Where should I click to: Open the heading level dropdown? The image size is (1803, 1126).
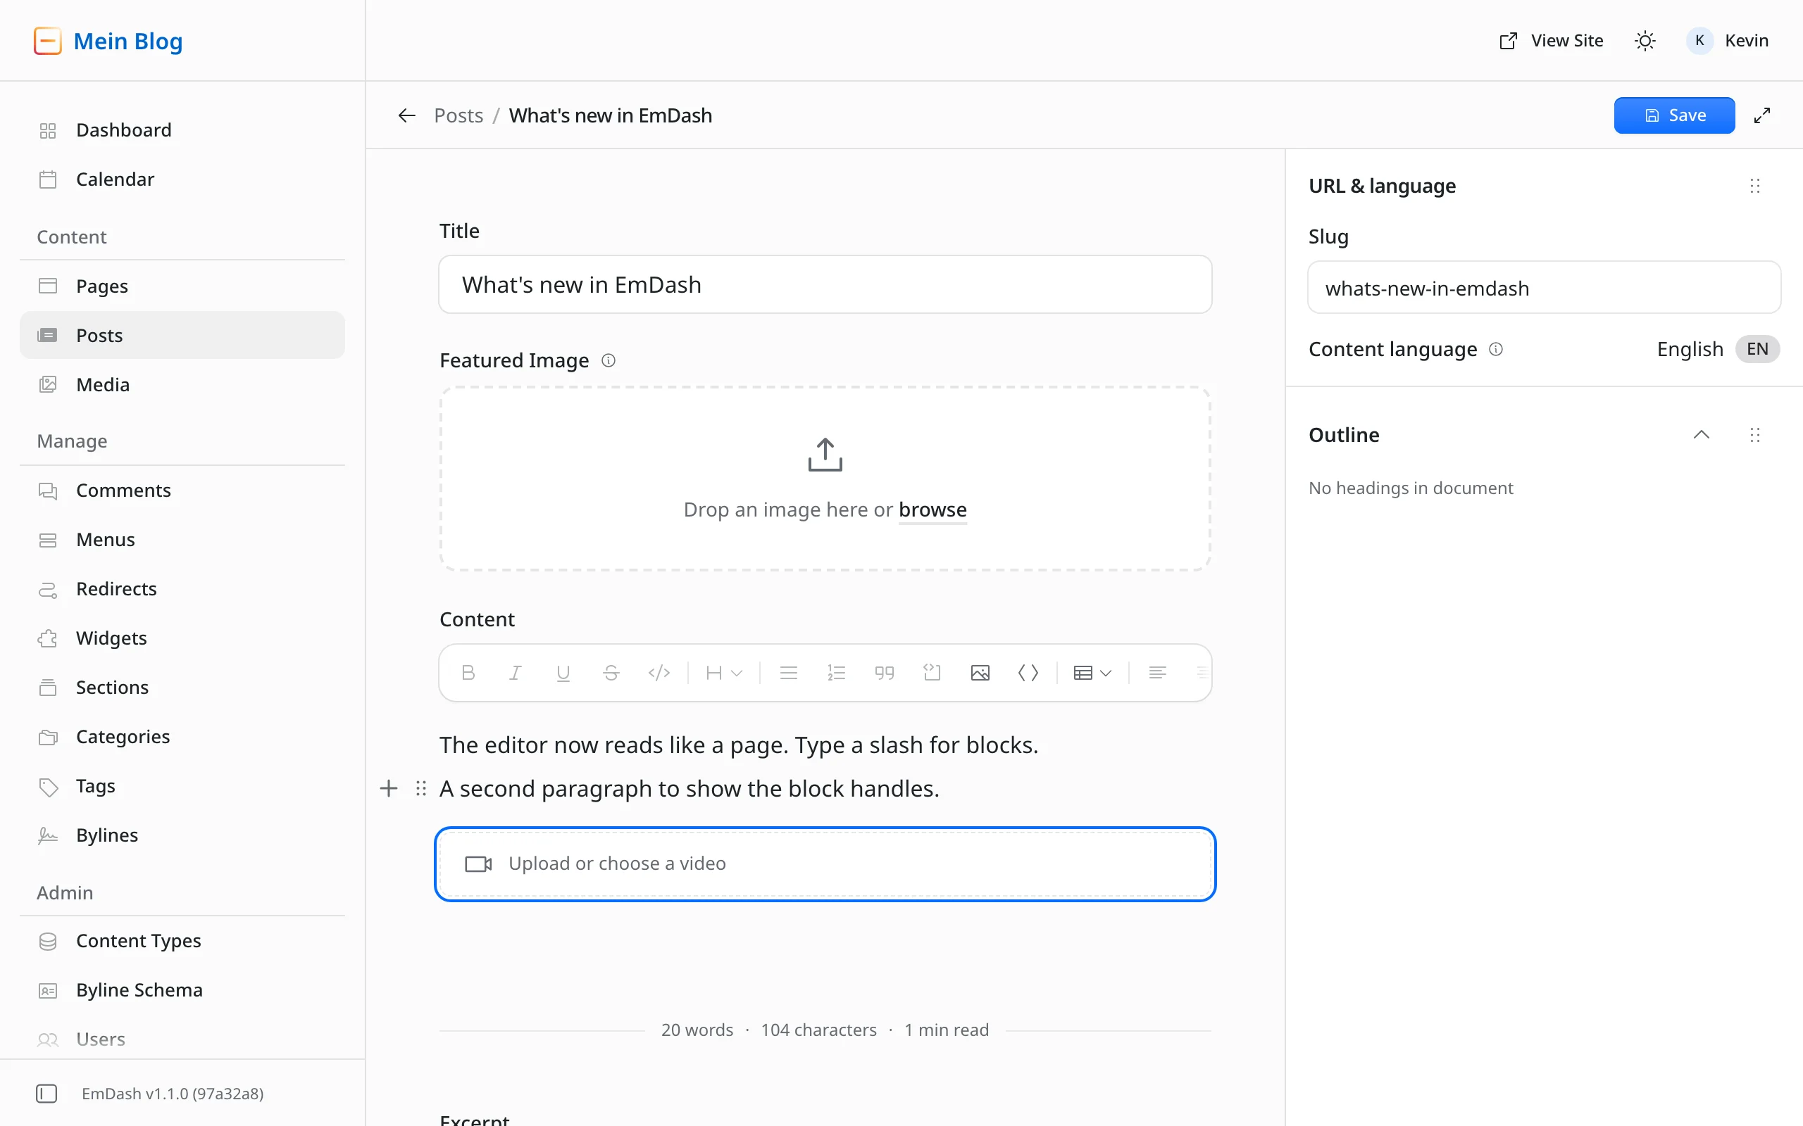(723, 673)
